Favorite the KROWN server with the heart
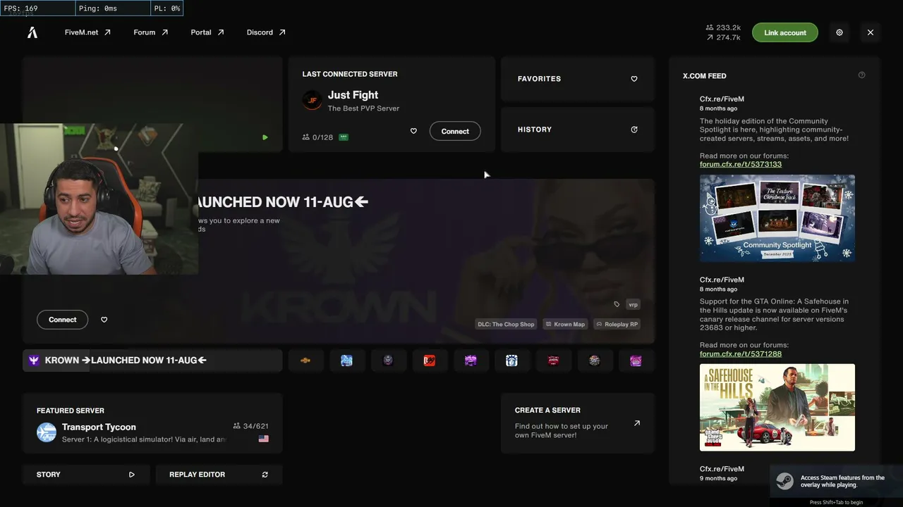This screenshot has width=903, height=507. point(104,320)
